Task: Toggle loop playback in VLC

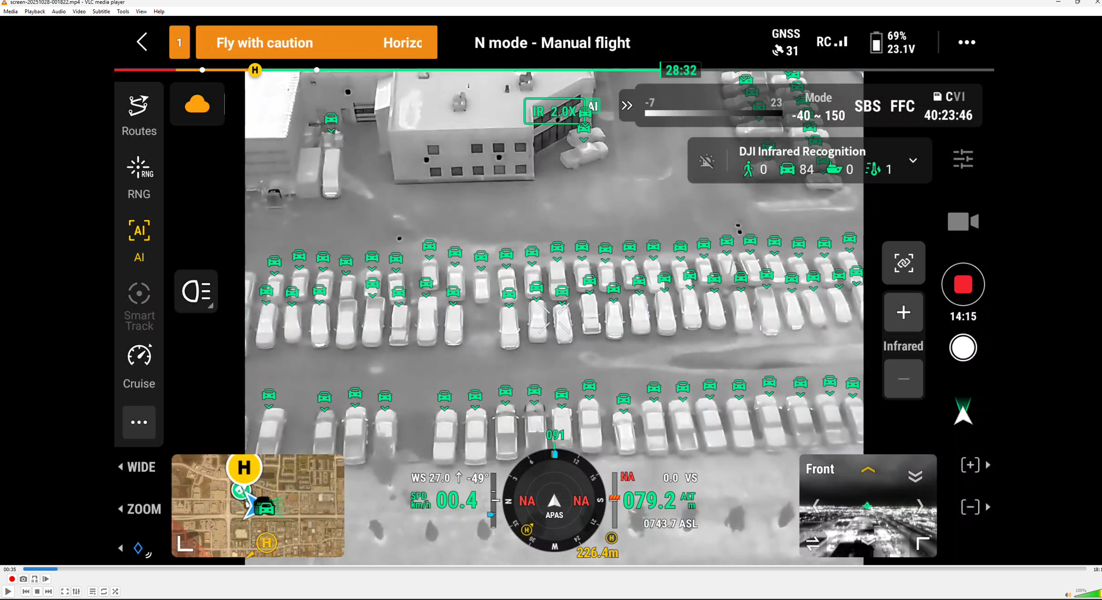Action: 104,592
